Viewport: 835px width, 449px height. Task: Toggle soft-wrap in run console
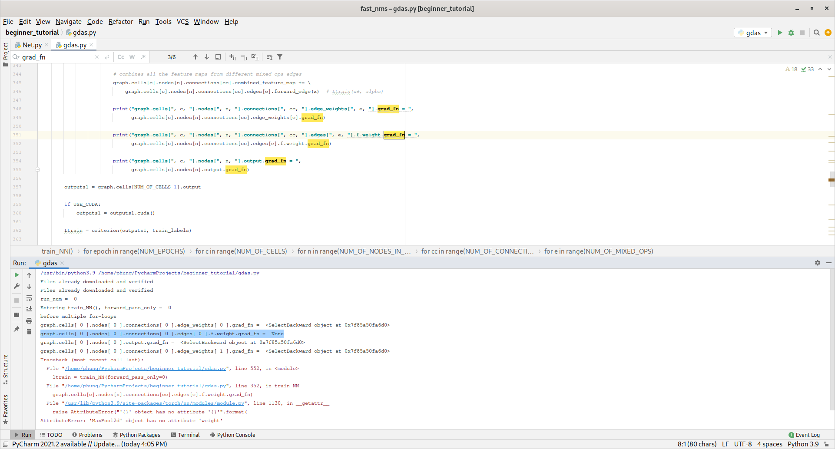tap(29, 298)
